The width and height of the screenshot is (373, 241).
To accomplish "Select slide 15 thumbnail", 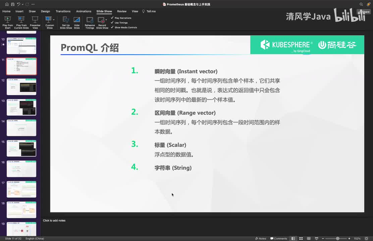I will click(x=21, y=148).
